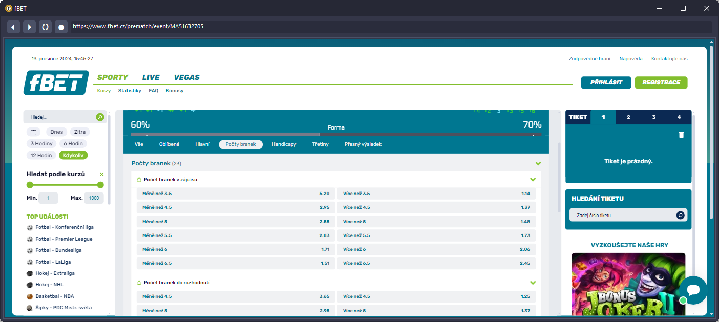This screenshot has width=719, height=322.
Task: Click the minimum odds slider handle
Action: click(30, 185)
